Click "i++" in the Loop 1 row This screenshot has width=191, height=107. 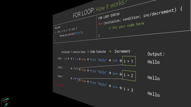(x=115, y=60)
